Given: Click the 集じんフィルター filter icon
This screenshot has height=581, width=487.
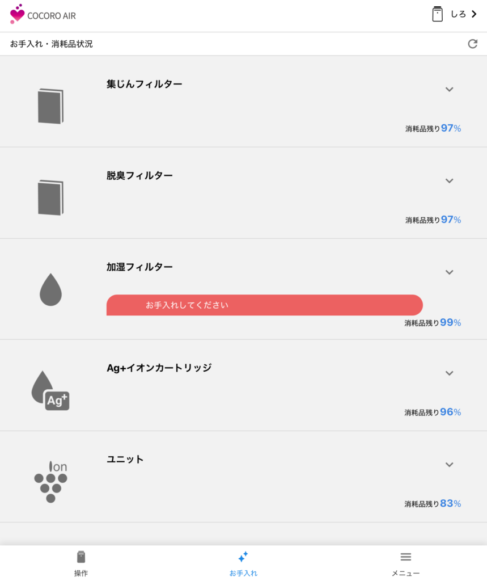Looking at the screenshot, I should pyautogui.click(x=50, y=106).
